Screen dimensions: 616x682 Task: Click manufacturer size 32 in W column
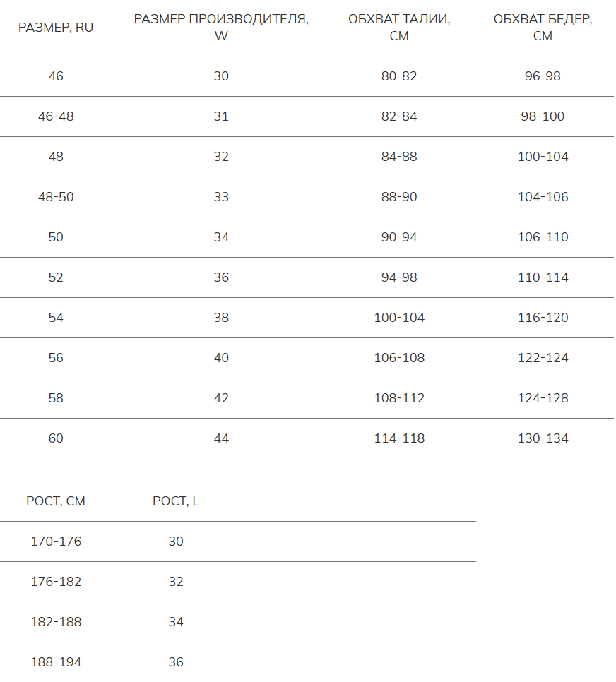coord(221,157)
